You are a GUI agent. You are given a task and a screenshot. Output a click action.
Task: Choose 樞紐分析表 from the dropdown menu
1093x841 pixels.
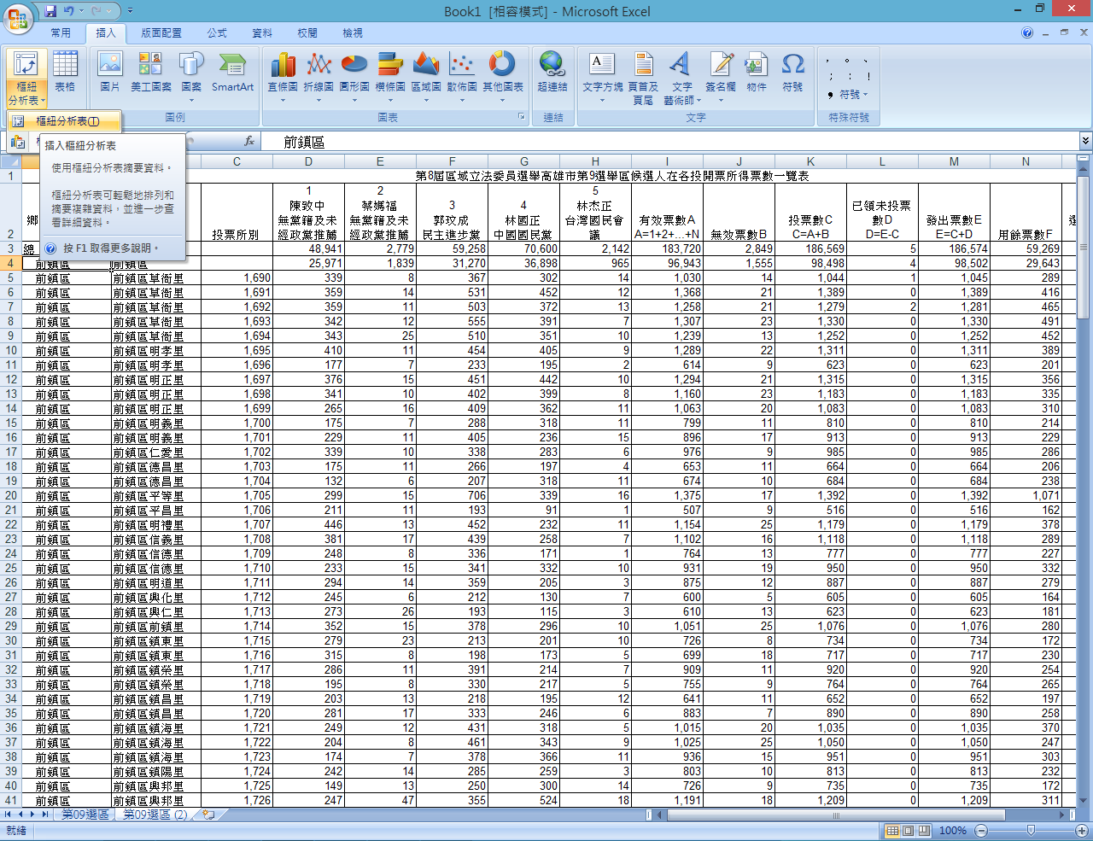(x=67, y=121)
